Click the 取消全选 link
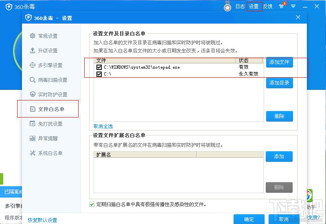 pos(103,126)
